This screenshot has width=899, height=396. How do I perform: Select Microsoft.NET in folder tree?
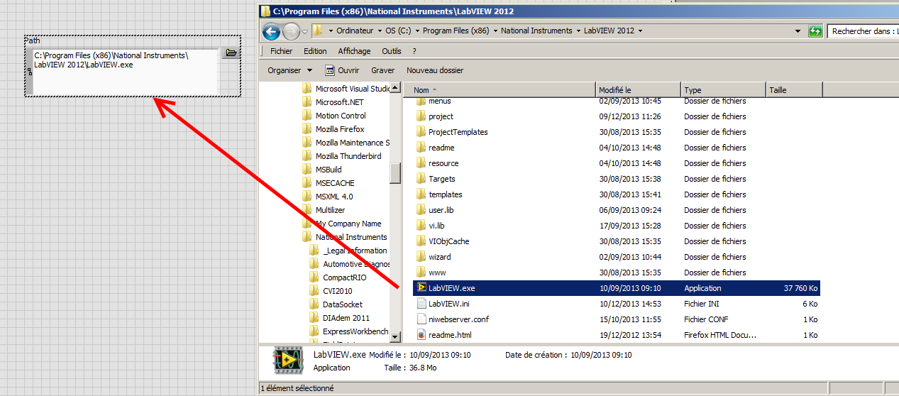pyautogui.click(x=339, y=102)
